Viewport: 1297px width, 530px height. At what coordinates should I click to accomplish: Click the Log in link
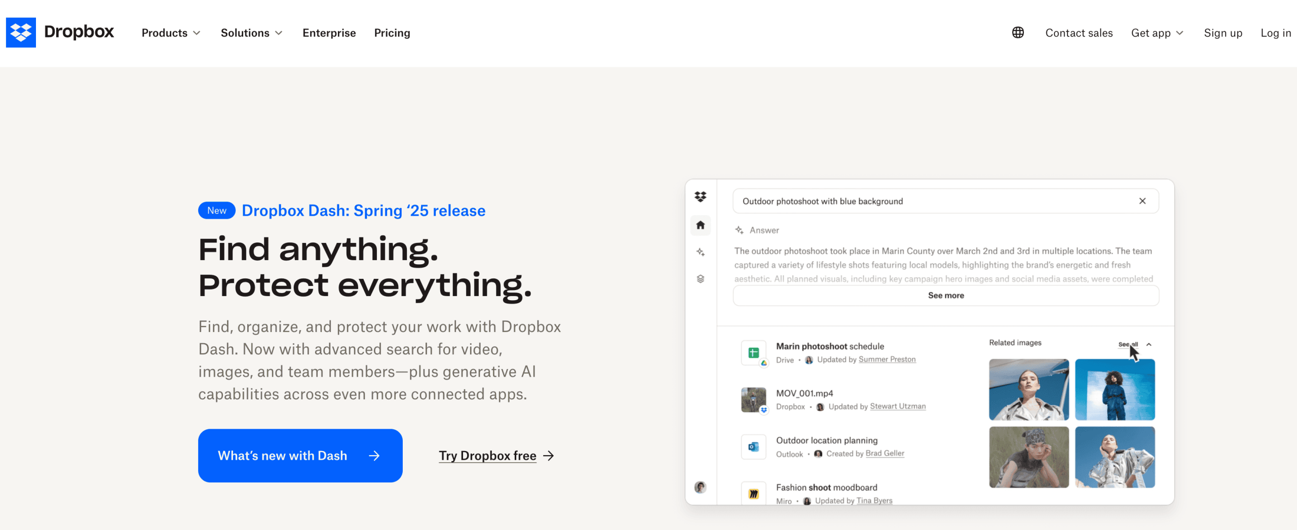click(1276, 33)
